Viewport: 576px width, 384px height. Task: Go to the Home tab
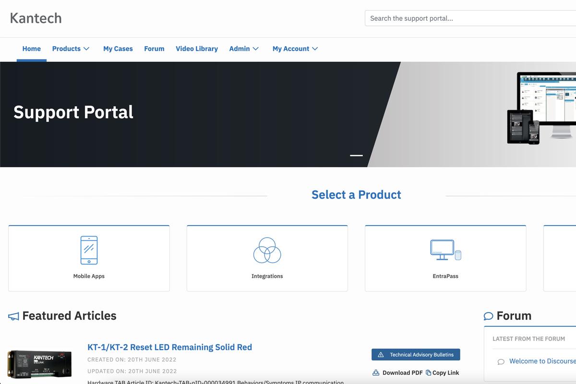[x=32, y=48]
